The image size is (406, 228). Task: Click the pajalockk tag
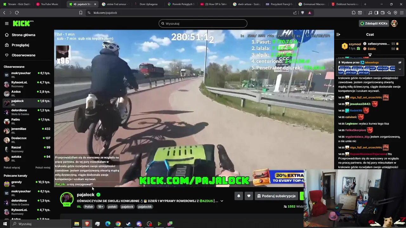coord(145,207)
